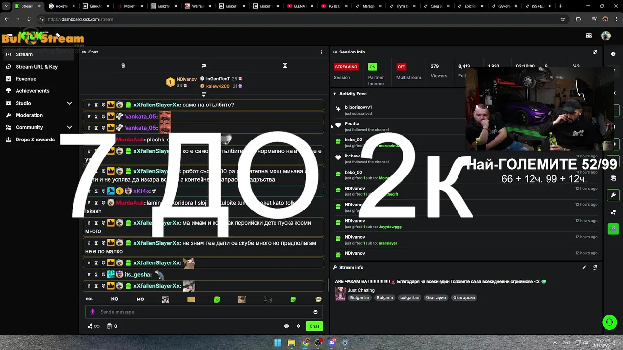Open Achievements in the sidebar
The height and width of the screenshot is (350, 623).
click(x=39, y=91)
